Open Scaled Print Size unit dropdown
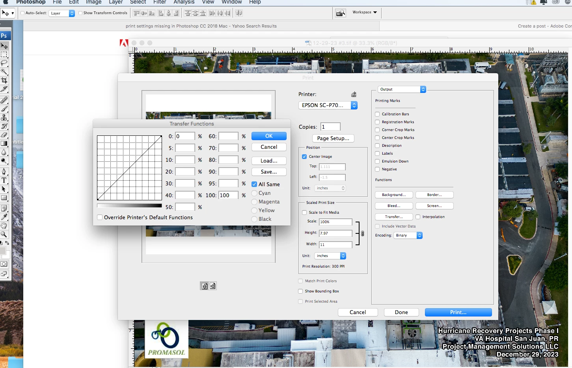572x368 pixels. tap(330, 256)
